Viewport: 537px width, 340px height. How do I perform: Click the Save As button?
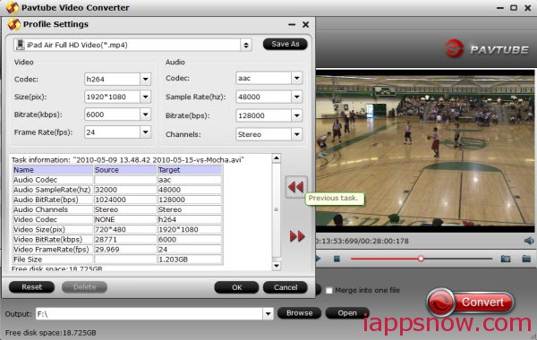[286, 44]
